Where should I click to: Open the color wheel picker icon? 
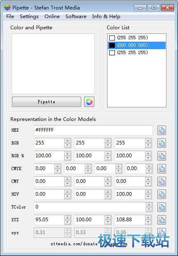89,102
